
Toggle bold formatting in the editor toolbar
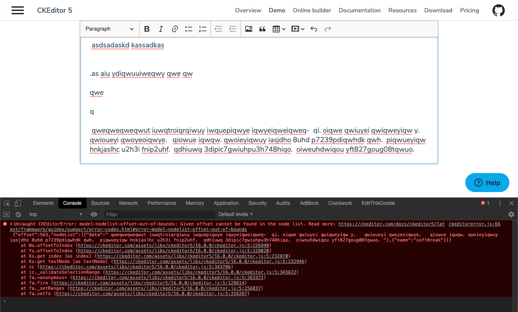coord(147,29)
